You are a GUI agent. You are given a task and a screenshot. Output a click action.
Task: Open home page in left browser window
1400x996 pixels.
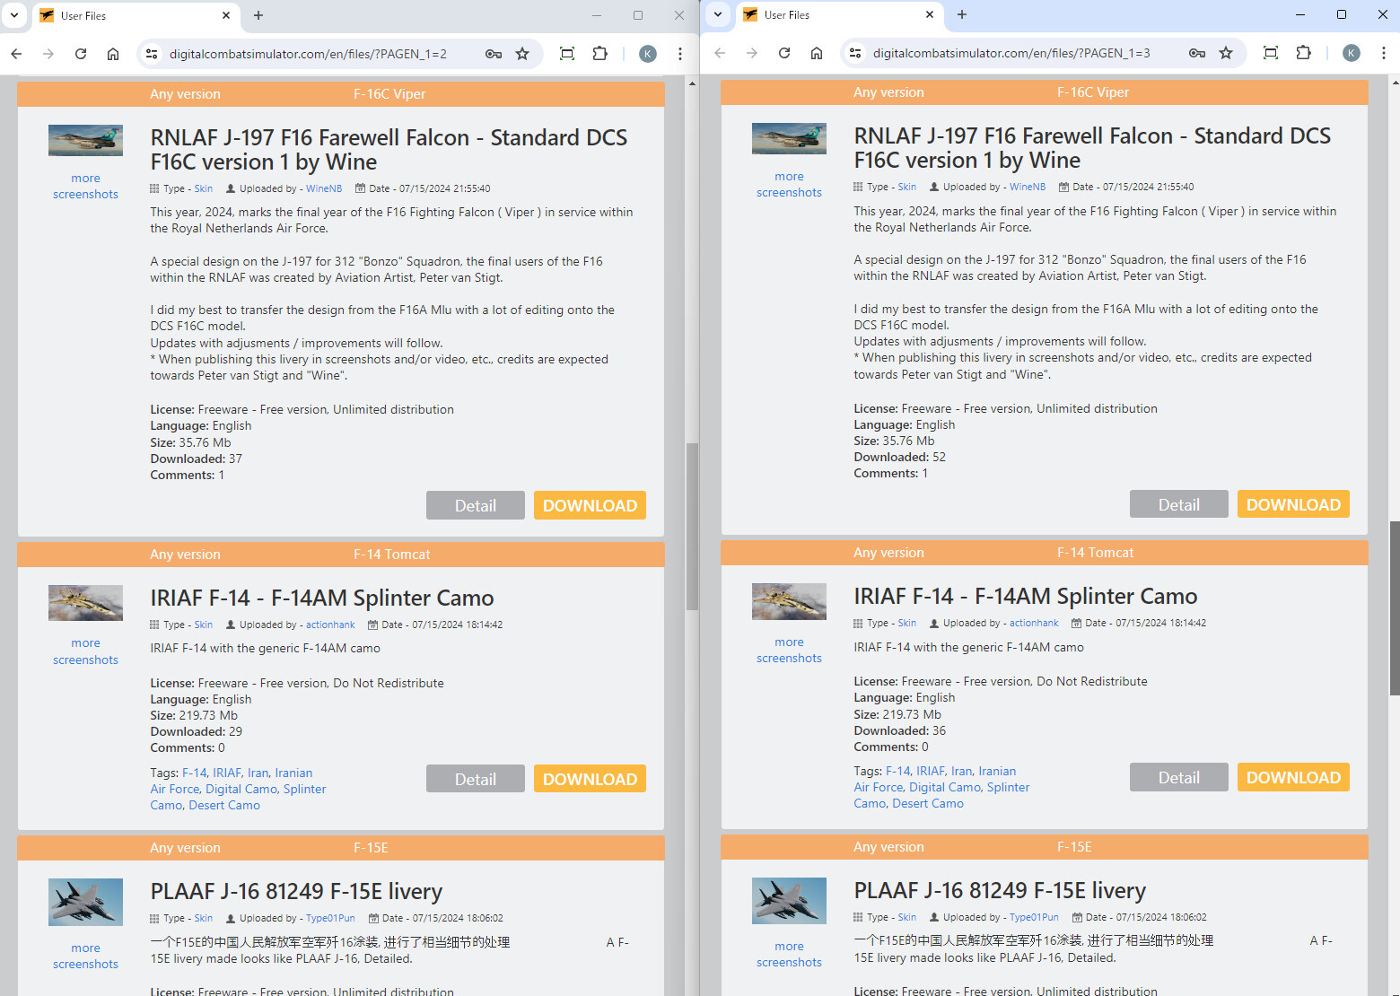click(113, 54)
